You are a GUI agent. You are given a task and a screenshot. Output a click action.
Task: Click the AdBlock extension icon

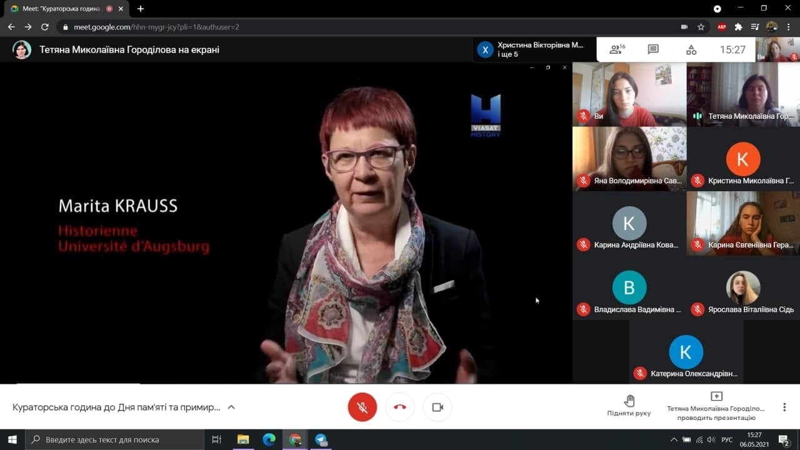pyautogui.click(x=722, y=27)
